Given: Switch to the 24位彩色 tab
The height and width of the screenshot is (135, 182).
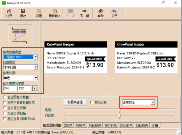Looking at the screenshot, I should coord(126,125).
